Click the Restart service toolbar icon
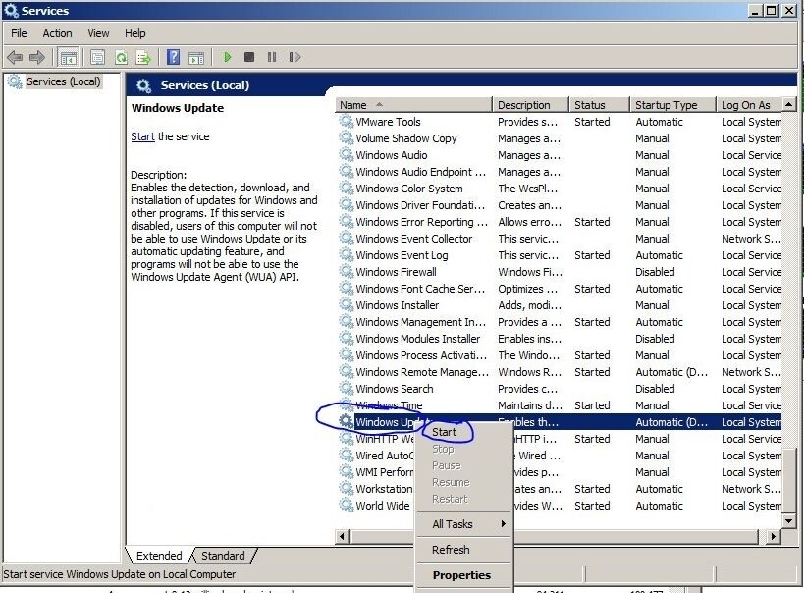This screenshot has height=593, width=804. point(294,57)
